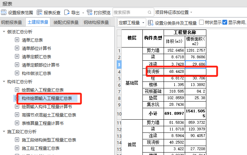Open 项目特征添加位置 dropdown

click(191, 12)
